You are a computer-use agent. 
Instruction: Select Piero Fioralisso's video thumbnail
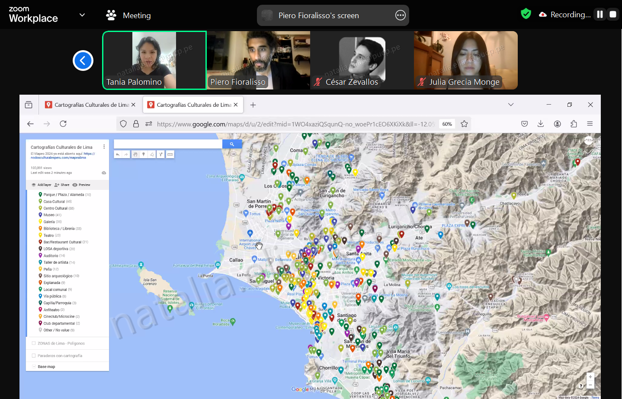tap(258, 61)
